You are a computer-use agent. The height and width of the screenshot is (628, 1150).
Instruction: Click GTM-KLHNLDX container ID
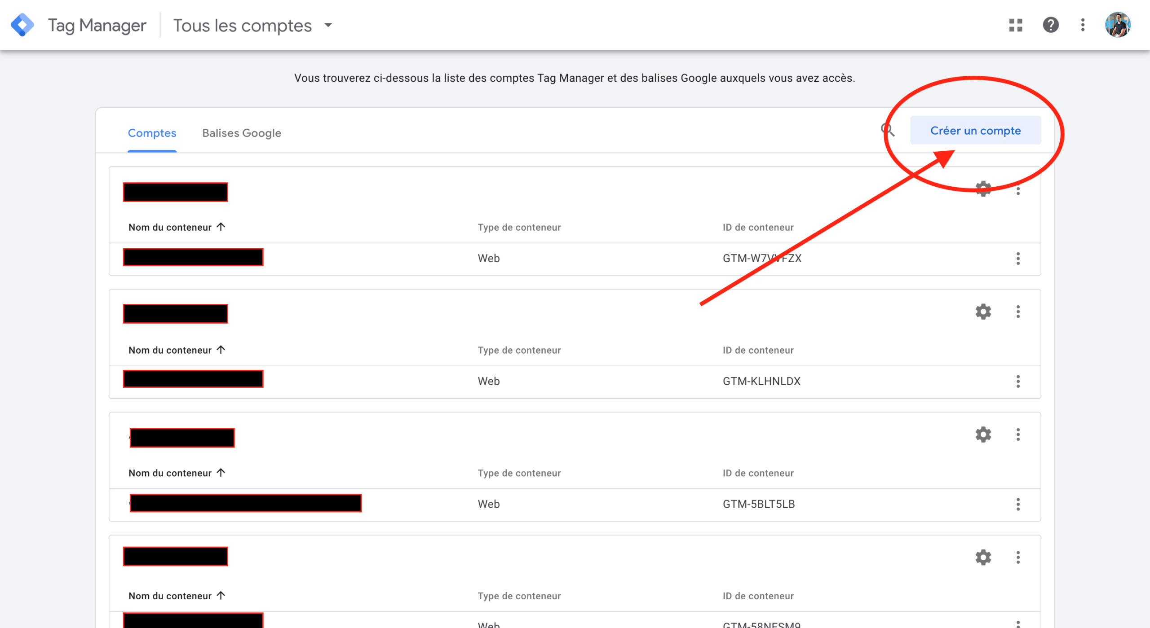point(761,382)
